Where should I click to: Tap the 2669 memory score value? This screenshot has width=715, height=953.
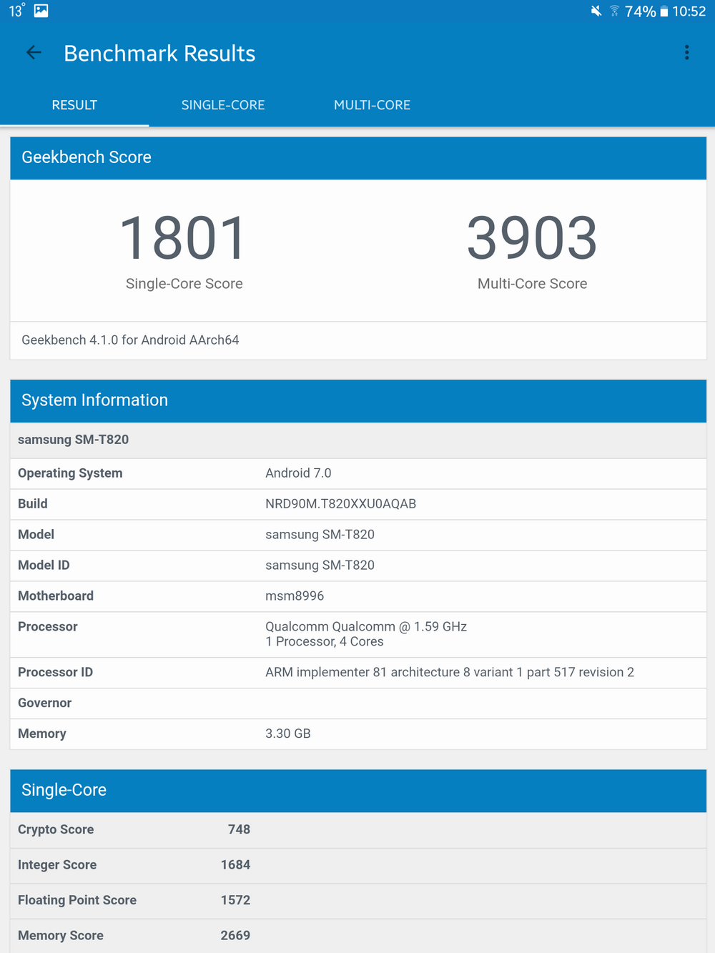235,936
